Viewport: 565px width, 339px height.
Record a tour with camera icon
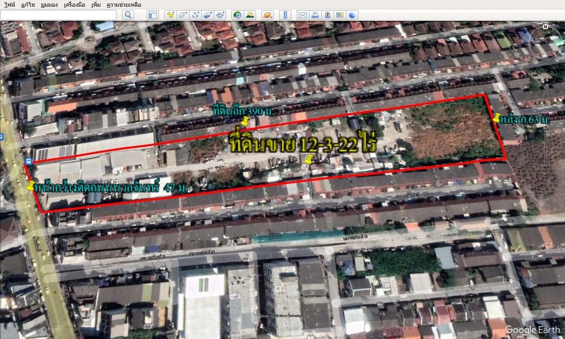tap(220, 15)
